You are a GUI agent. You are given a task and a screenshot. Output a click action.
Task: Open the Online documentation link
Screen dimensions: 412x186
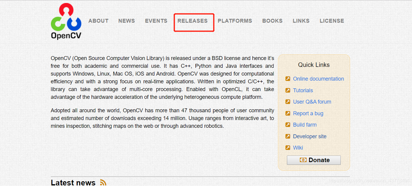(319, 79)
